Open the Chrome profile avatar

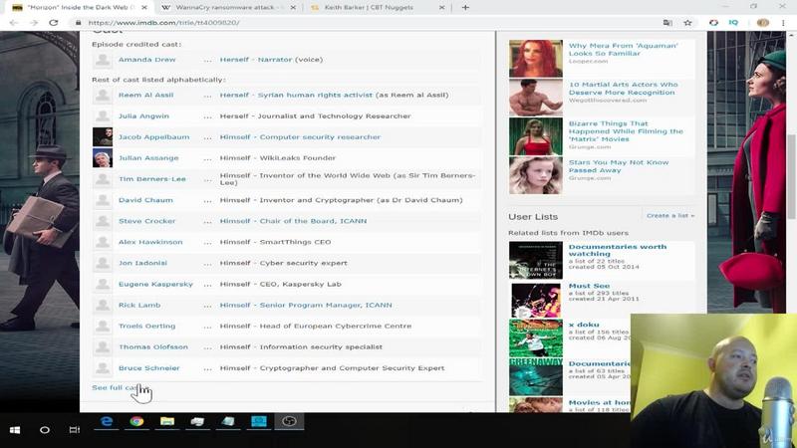point(762,23)
